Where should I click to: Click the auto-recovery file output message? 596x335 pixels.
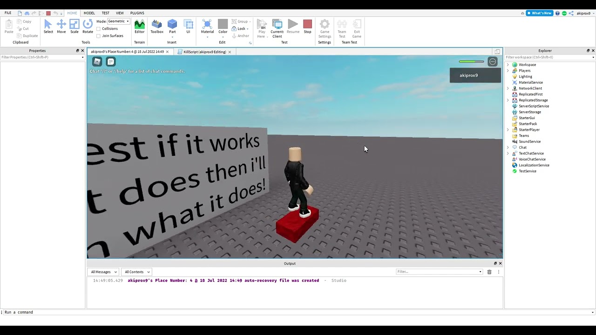coord(223,281)
